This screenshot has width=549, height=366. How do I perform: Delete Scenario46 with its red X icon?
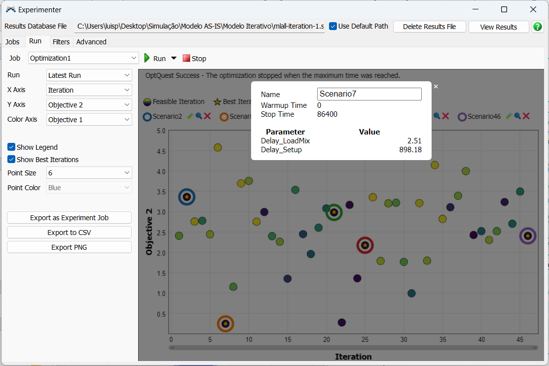coord(526,116)
